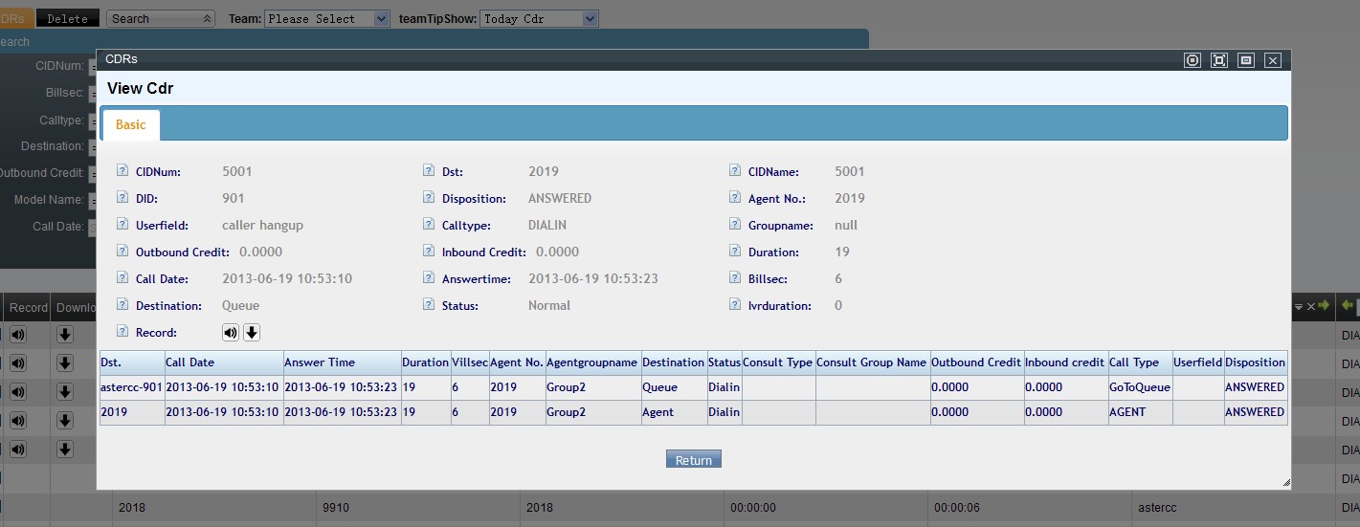
Task: Click fullscreen icon in CDRs dialog titlebar
Action: [x=1219, y=60]
